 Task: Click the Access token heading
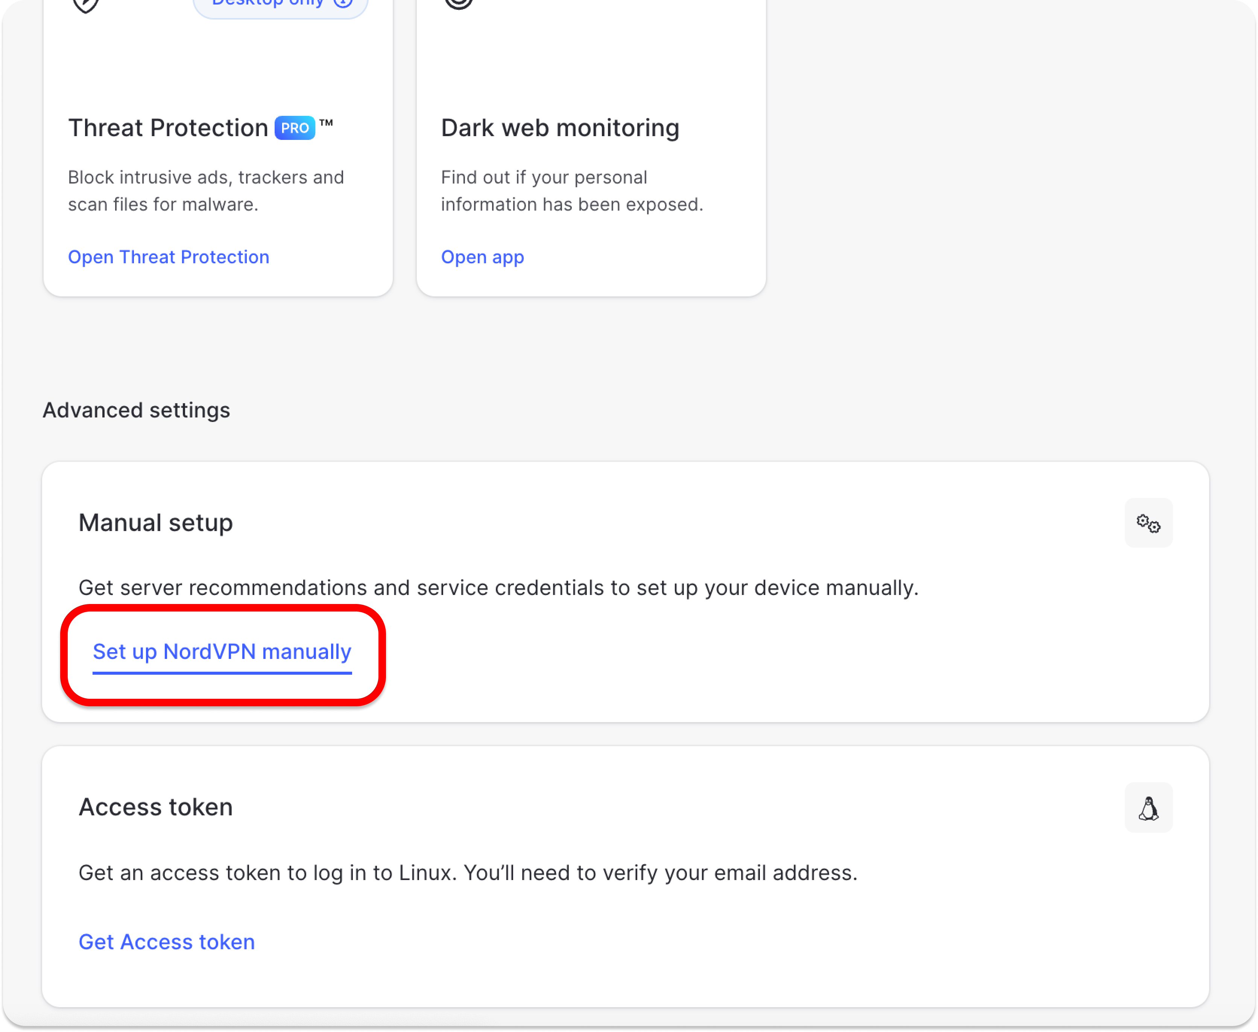(x=155, y=807)
